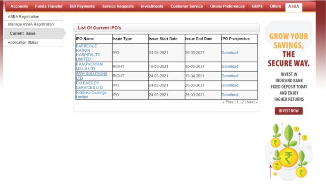Download EKI Energy Services prospectus
The width and height of the screenshot is (326, 185).
click(x=230, y=85)
